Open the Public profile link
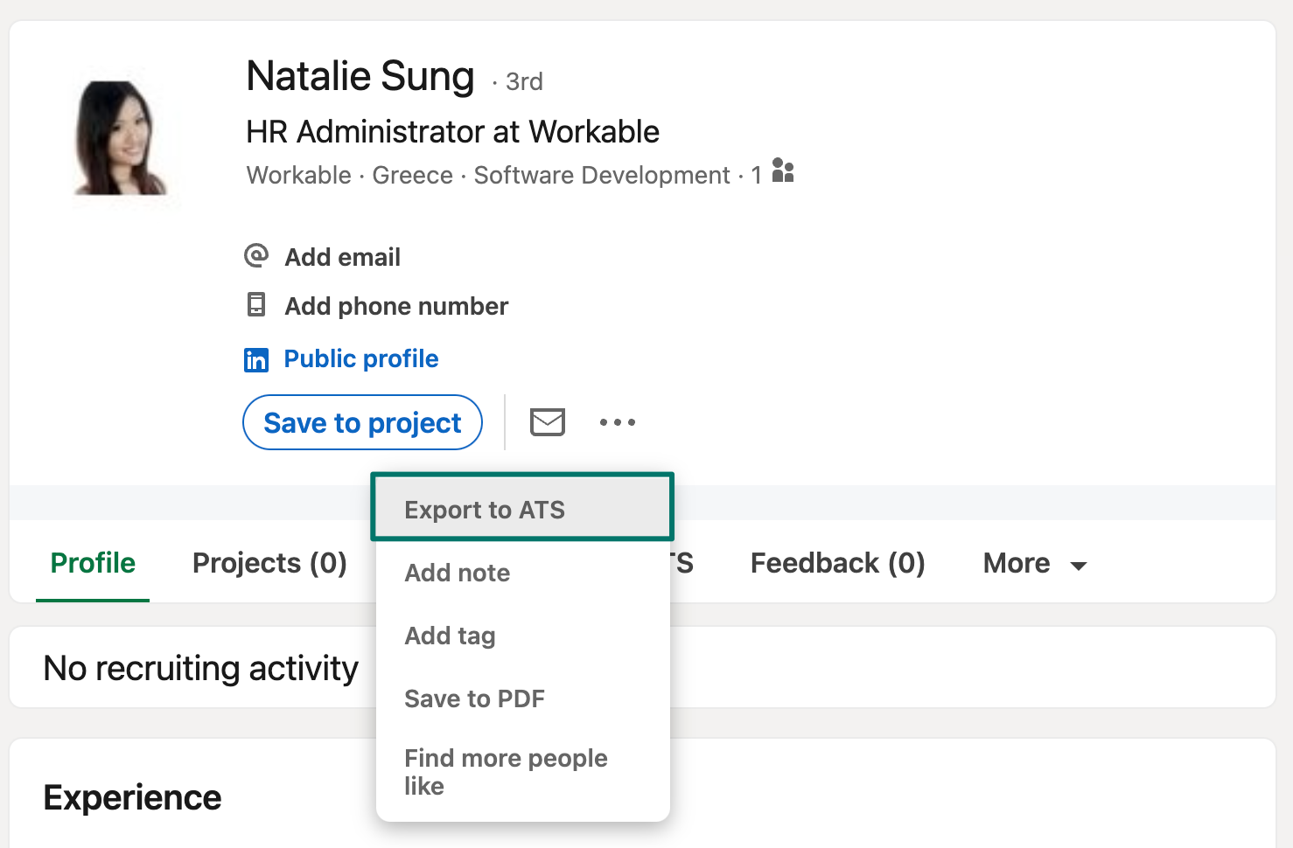1293x848 pixels. (360, 359)
